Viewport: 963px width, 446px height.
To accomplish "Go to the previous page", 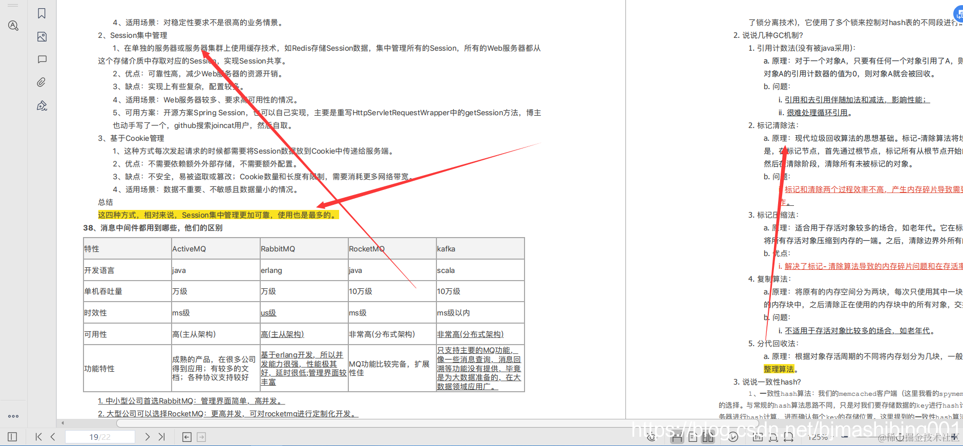I will pos(53,437).
